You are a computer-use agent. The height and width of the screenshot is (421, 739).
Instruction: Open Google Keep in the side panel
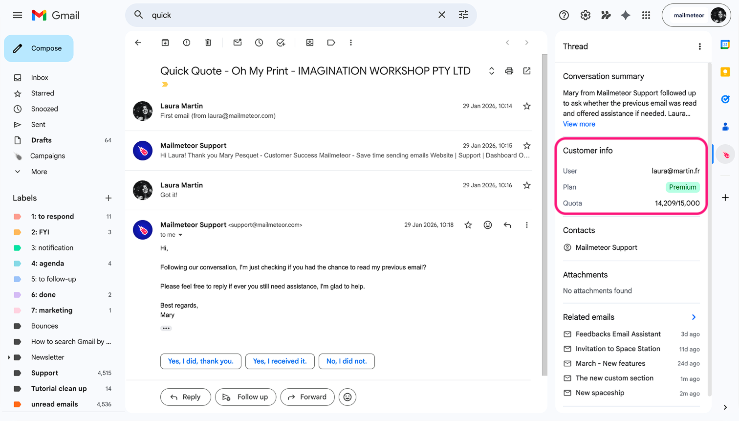725,71
